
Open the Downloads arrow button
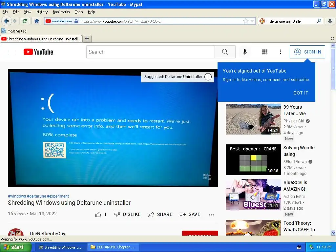(330, 21)
